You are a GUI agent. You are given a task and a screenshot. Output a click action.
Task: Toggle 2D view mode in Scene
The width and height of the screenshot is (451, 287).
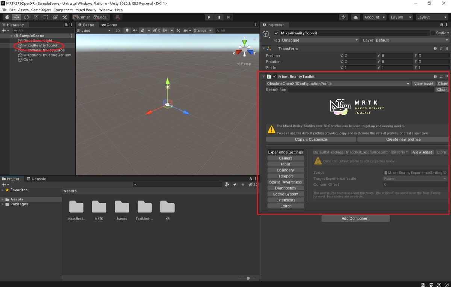117,31
